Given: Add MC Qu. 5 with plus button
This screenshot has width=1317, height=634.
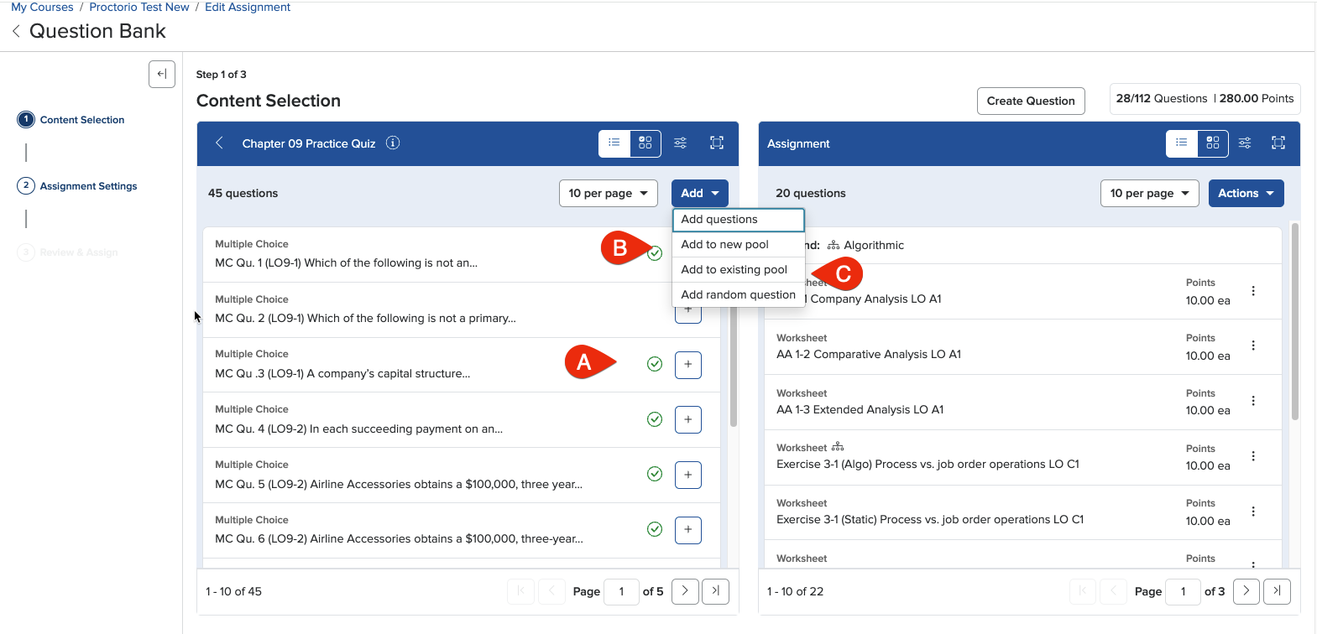Looking at the screenshot, I should [x=688, y=475].
